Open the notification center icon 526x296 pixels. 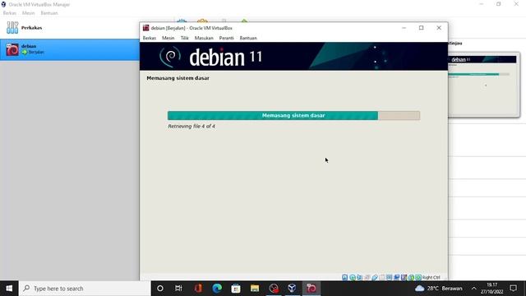513,289
